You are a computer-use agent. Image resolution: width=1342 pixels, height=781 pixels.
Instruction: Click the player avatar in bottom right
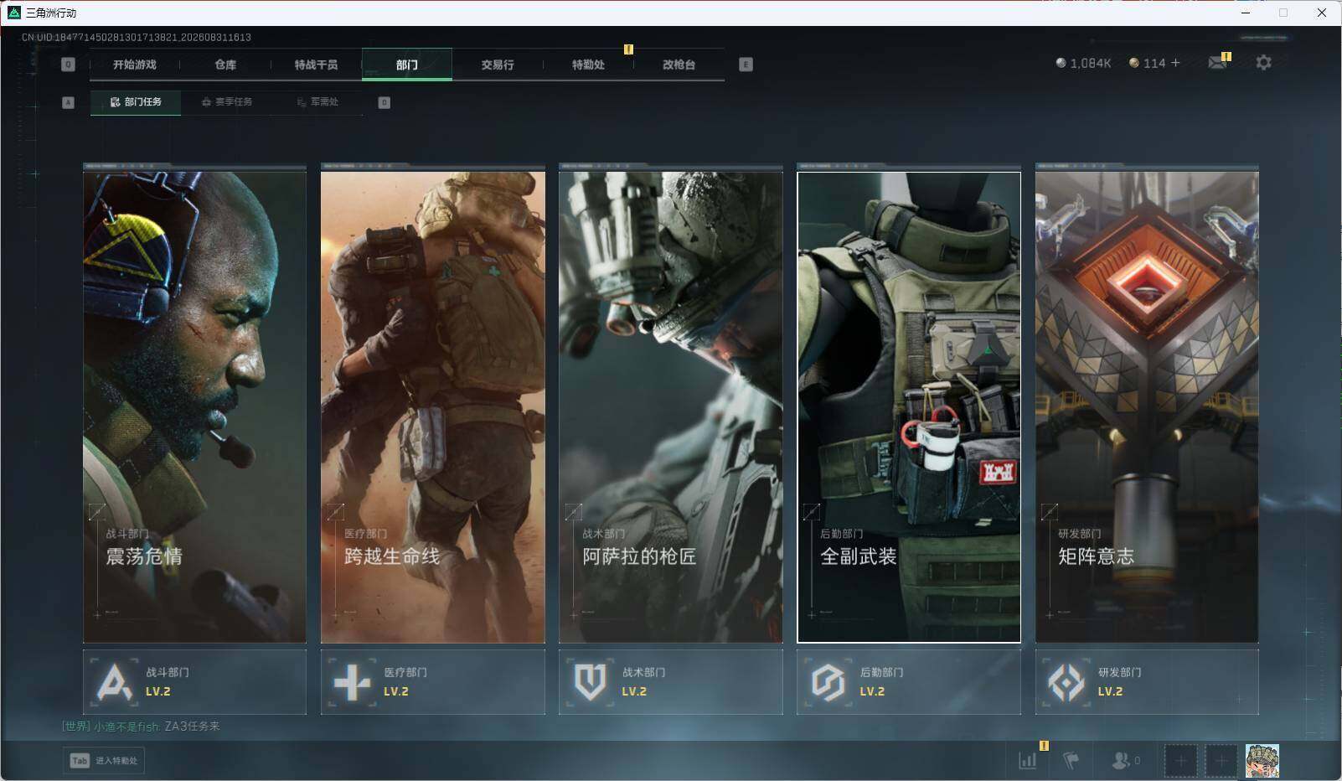[x=1262, y=760]
